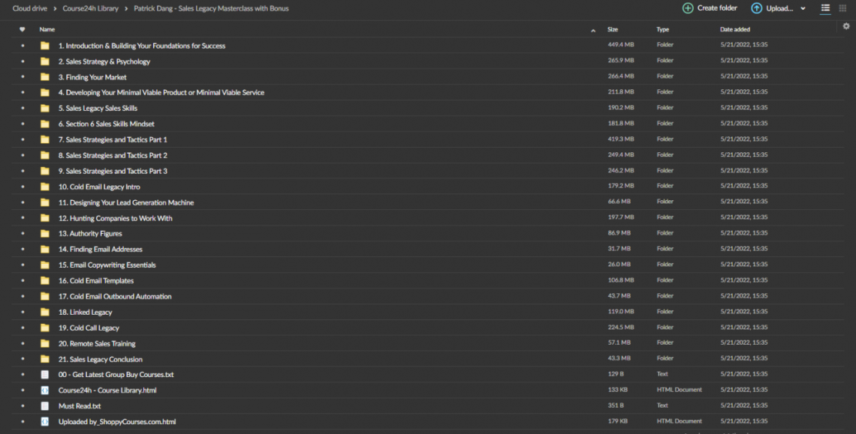Toggle the favorite dot on '18. Linked Legacy'
Image resolution: width=856 pixels, height=434 pixels.
22,311
